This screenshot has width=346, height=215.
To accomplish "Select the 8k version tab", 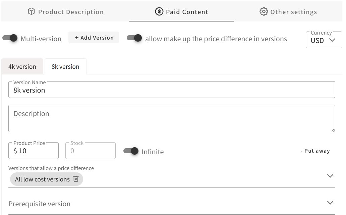I will click(x=65, y=66).
